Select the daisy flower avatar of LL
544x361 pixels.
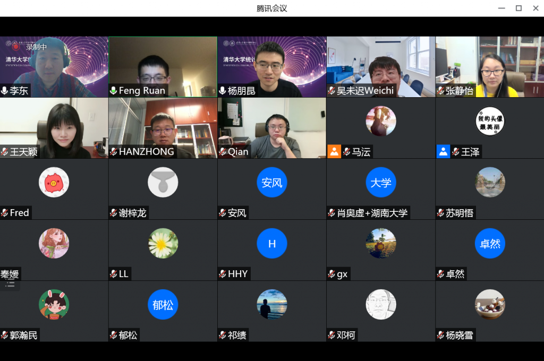[x=163, y=244]
